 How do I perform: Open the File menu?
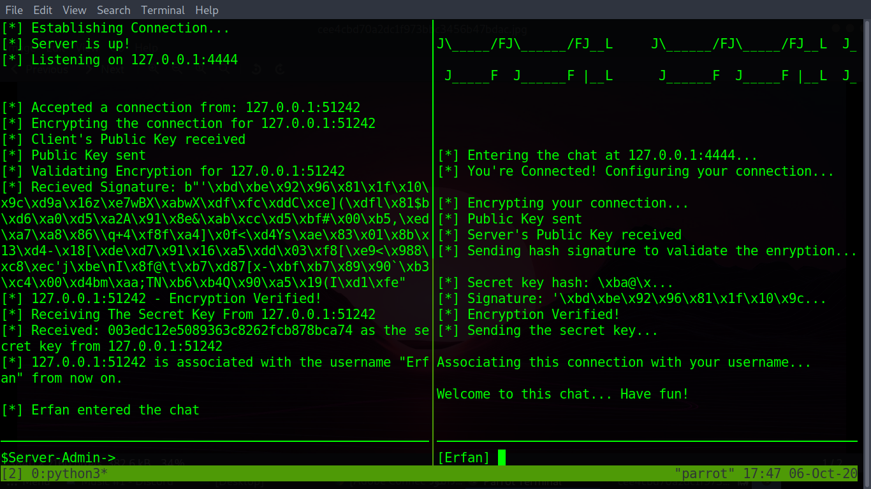point(14,10)
